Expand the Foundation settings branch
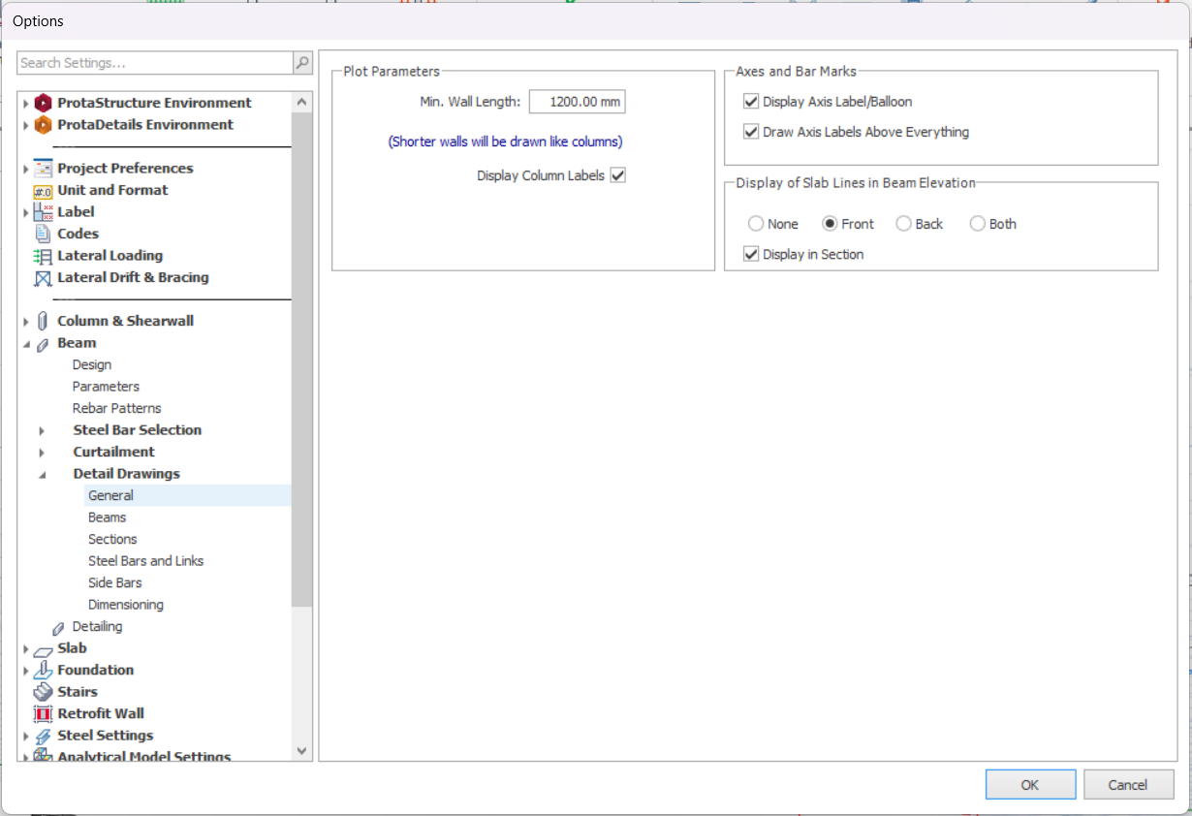The image size is (1192, 816). point(25,670)
